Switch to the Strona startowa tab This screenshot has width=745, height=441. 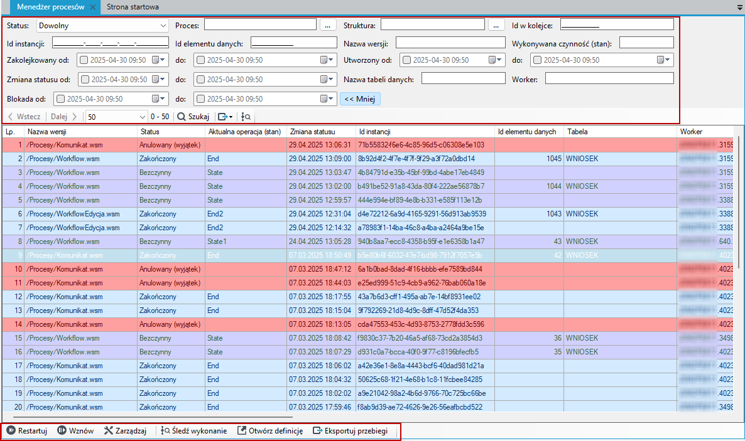pos(133,7)
